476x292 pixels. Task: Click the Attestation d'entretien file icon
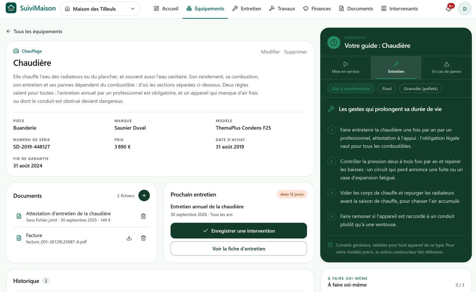[19, 216]
